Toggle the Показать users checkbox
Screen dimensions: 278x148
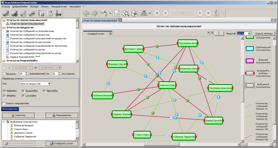[4, 74]
